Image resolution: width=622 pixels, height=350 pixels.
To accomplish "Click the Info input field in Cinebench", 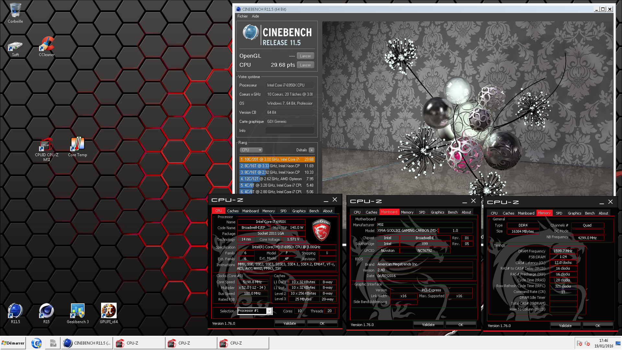I will click(x=290, y=131).
